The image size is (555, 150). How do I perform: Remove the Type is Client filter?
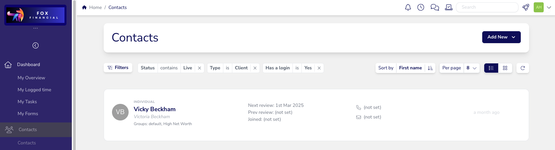[255, 68]
